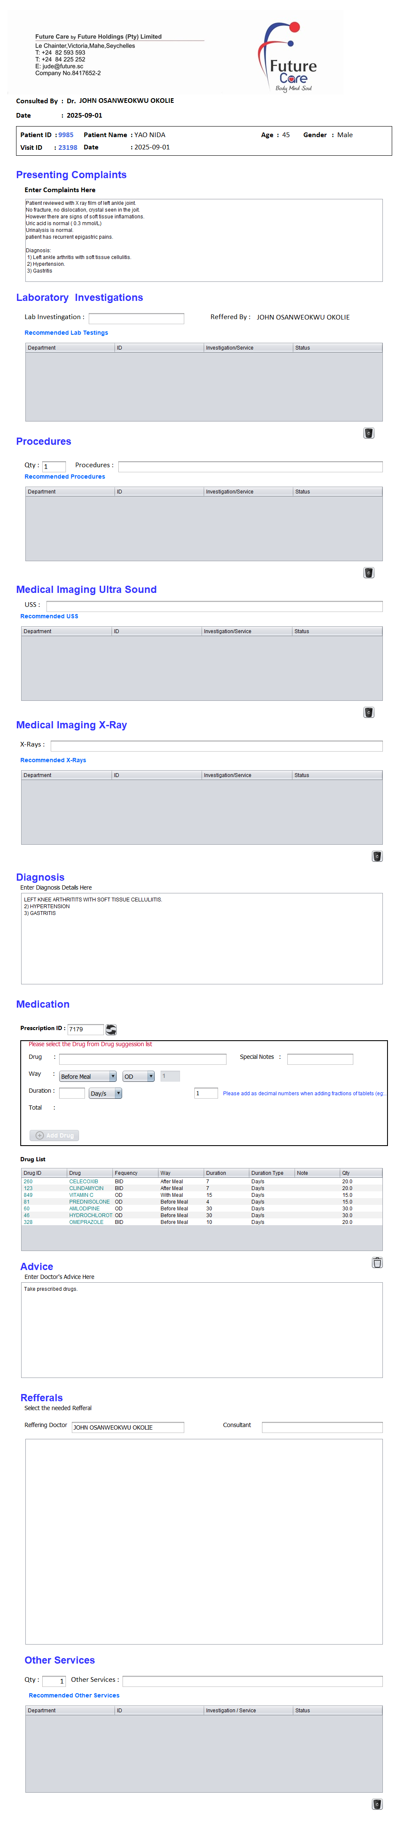This screenshot has width=393, height=1824.
Task: Click trash icon below the Ultra Sound table
Action: coord(368,712)
